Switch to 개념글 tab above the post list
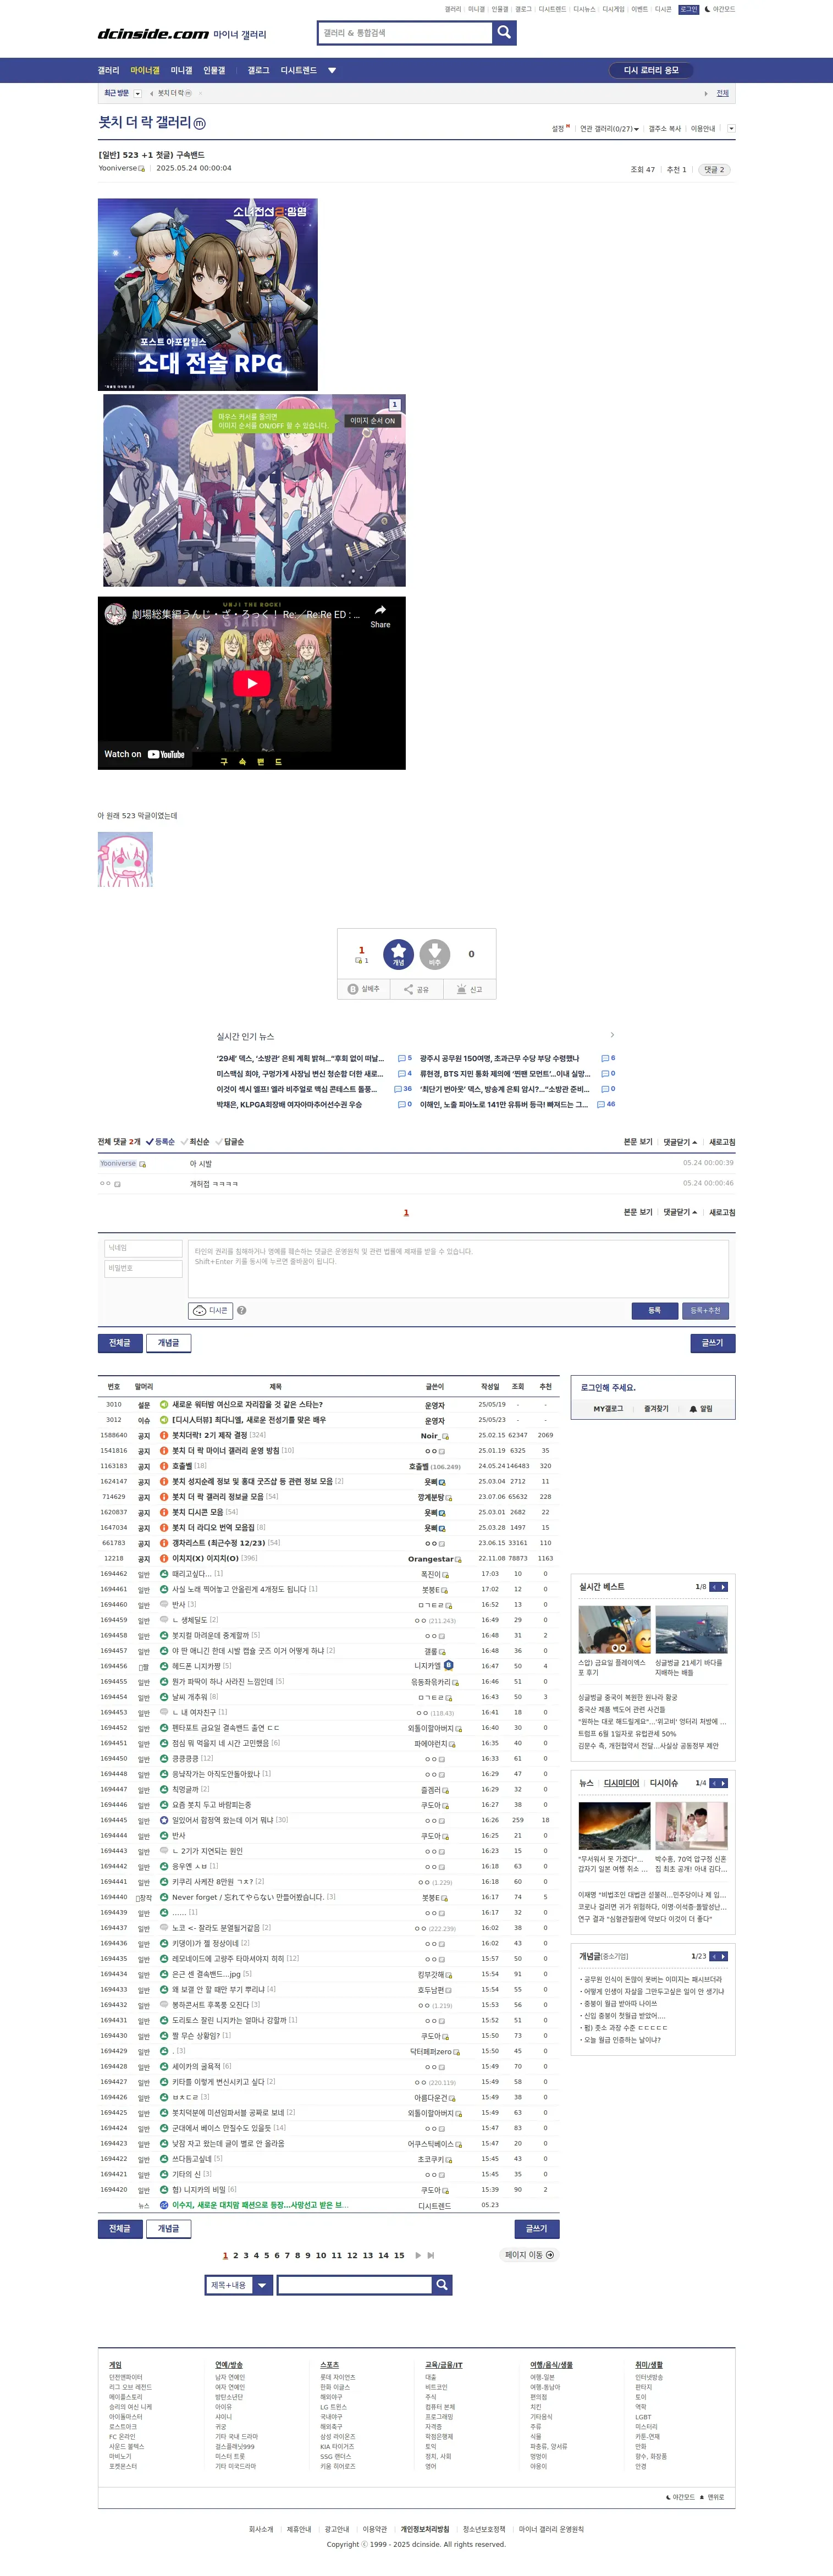Viewport: 833px width, 2576px height. pyautogui.click(x=168, y=1343)
